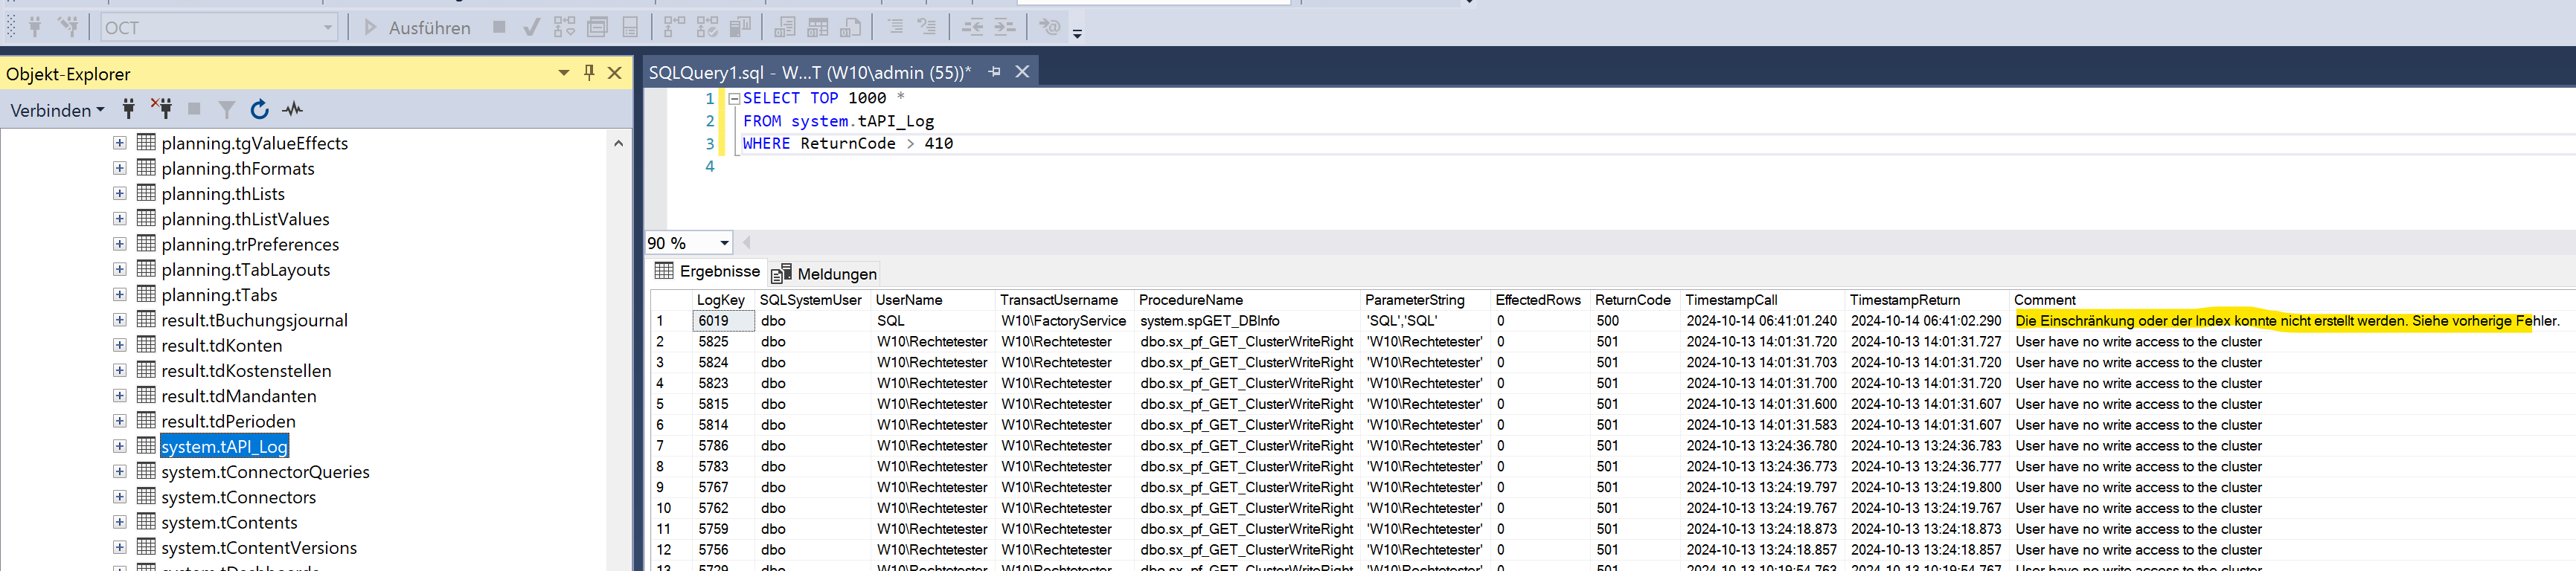Image resolution: width=2576 pixels, height=571 pixels.
Task: Refresh the Objekt-Explorer tree
Action: point(259,110)
